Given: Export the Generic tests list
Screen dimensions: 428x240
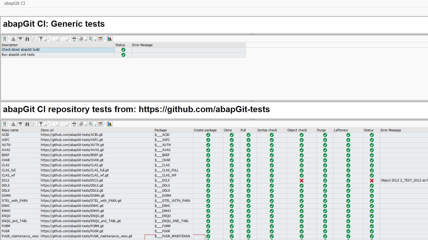Looking at the screenshot, I should pyautogui.click(x=91, y=39).
